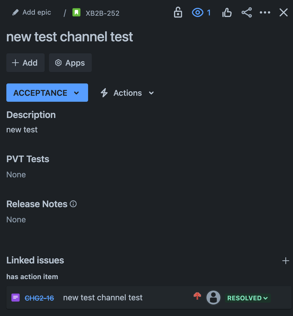Close the issue panel with X

(x=283, y=13)
